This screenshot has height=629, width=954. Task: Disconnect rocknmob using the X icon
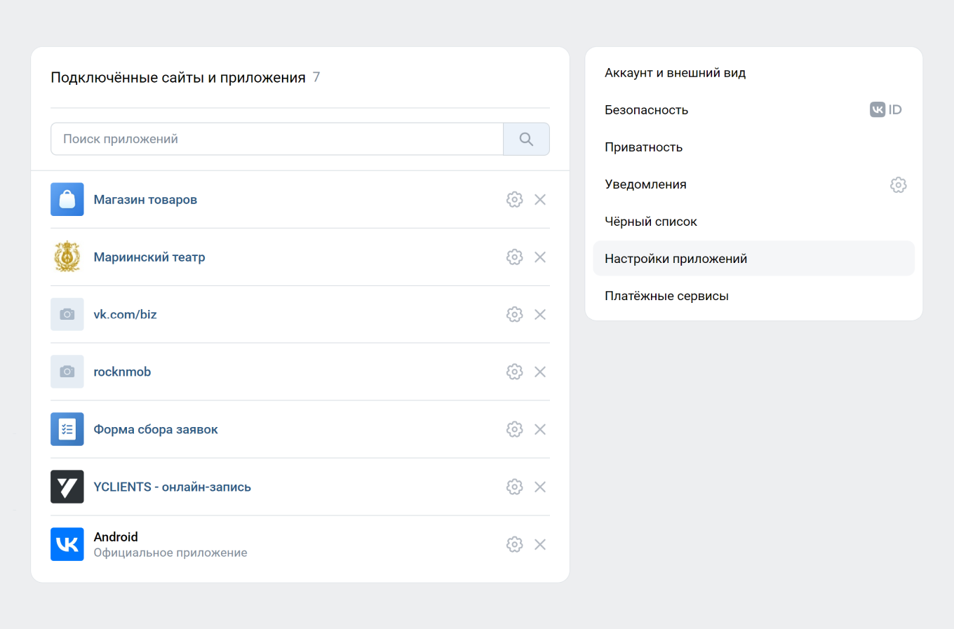point(540,372)
